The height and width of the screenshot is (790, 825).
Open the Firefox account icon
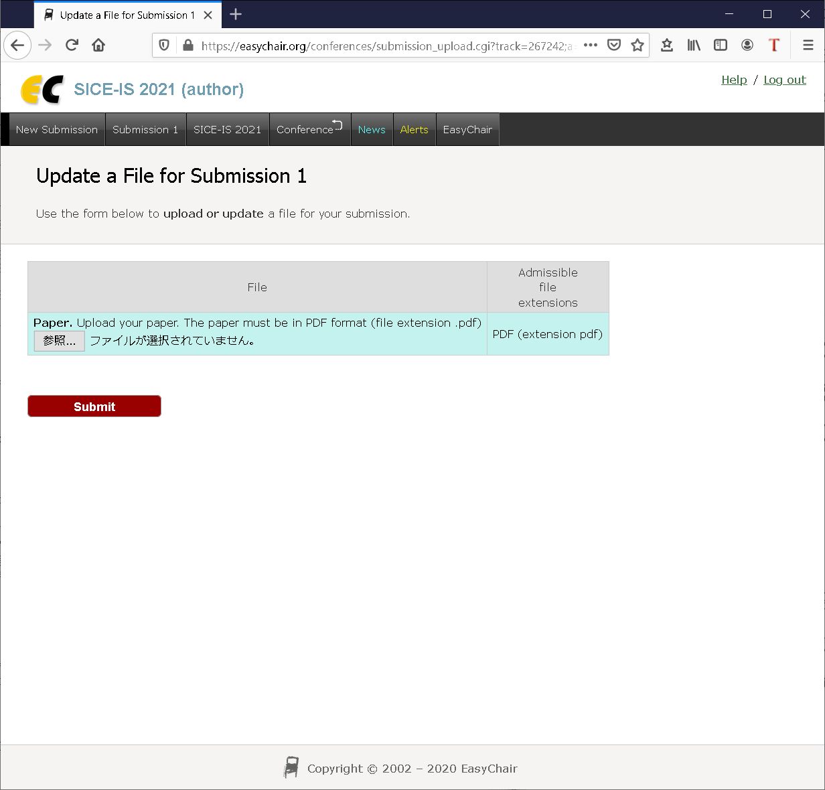[747, 46]
